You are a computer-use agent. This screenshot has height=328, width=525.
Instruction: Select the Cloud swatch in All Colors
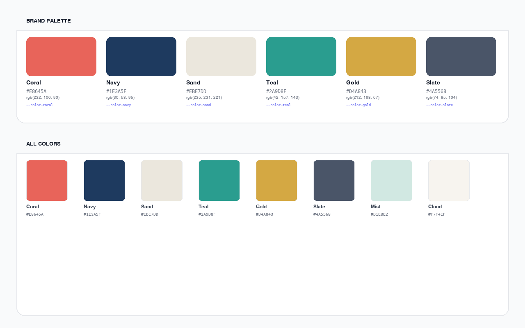[449, 180]
